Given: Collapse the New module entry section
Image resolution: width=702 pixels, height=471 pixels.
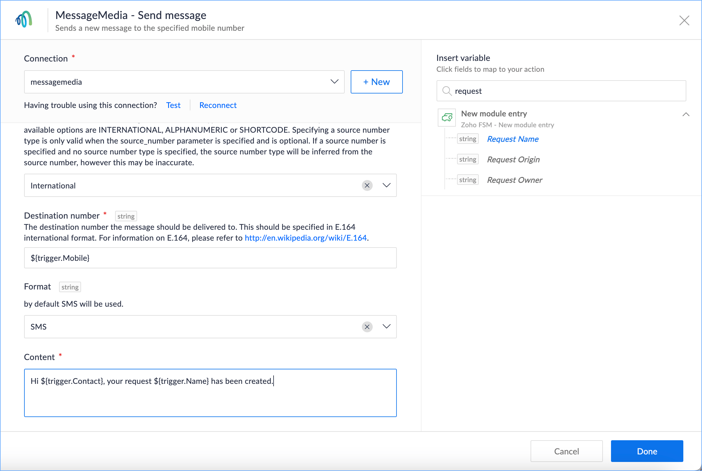Looking at the screenshot, I should click(686, 114).
